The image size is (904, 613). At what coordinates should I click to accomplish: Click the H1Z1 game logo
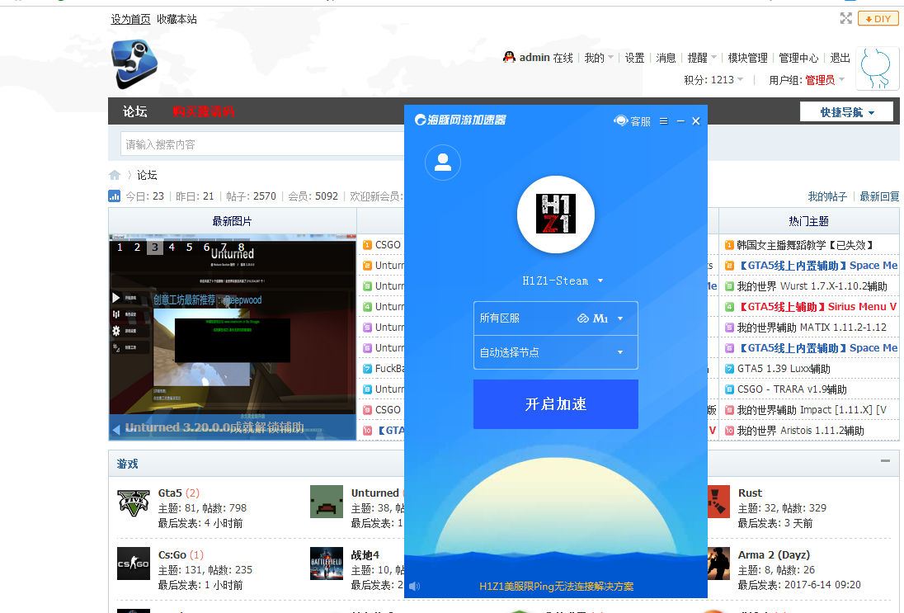556,215
